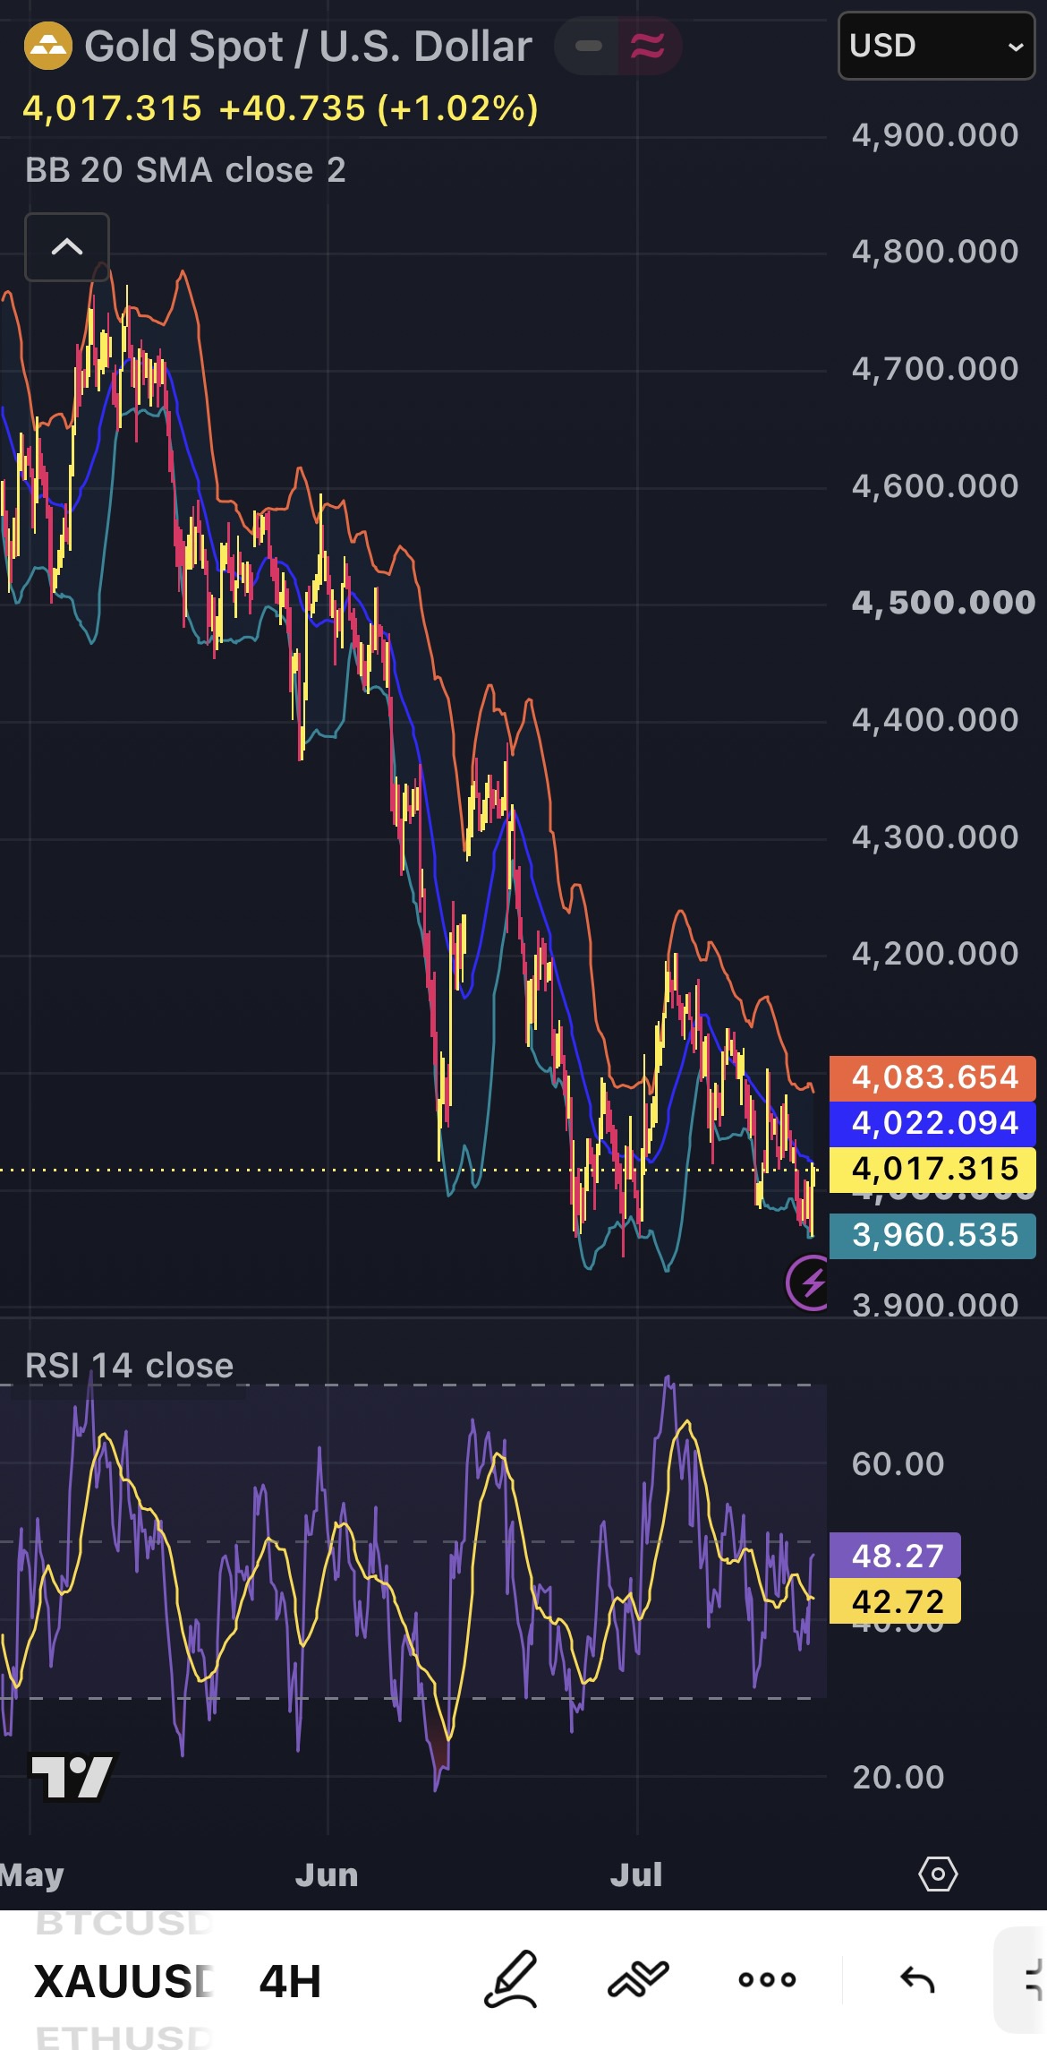Toggle the pink approximate-equal data mode pill
The height and width of the screenshot is (2050, 1047).
(x=649, y=46)
